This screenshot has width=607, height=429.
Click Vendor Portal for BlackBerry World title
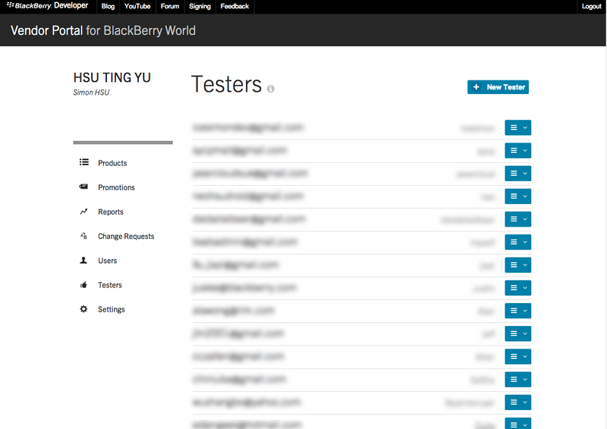[x=103, y=30]
